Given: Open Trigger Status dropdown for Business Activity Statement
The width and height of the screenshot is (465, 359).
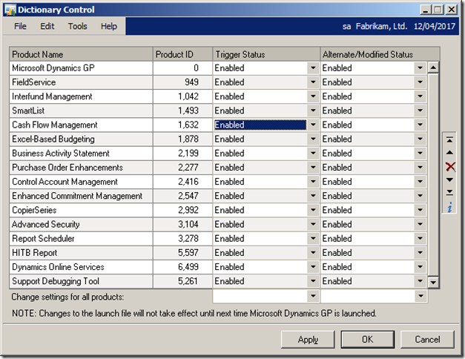Looking at the screenshot, I should (x=313, y=154).
